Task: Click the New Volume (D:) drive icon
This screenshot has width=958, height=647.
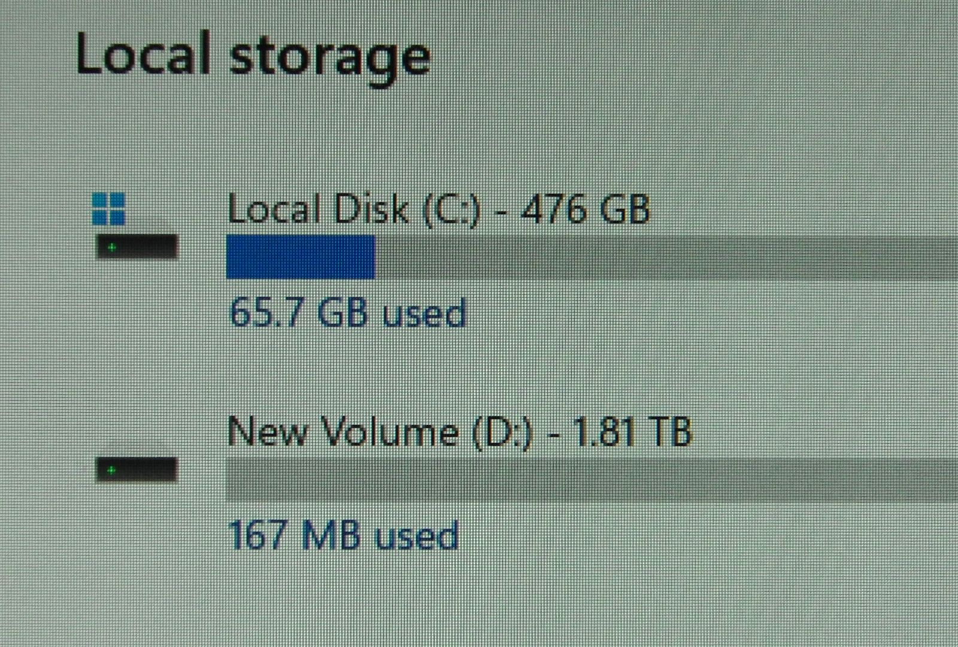Action: point(137,470)
